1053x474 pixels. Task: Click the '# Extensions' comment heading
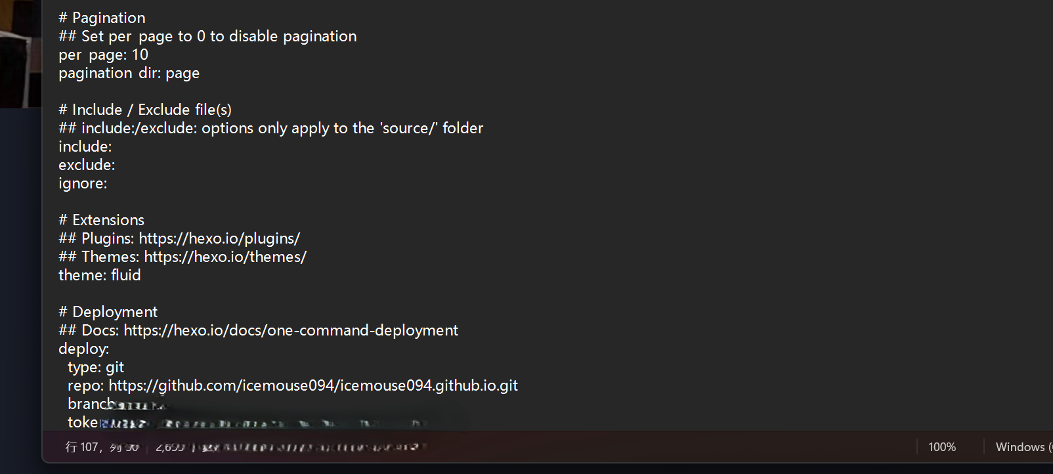pos(101,220)
